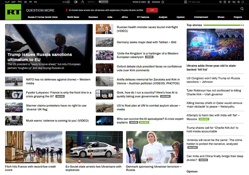Click the G7 article thumbnail
249x175 pixels.
tap(14, 95)
